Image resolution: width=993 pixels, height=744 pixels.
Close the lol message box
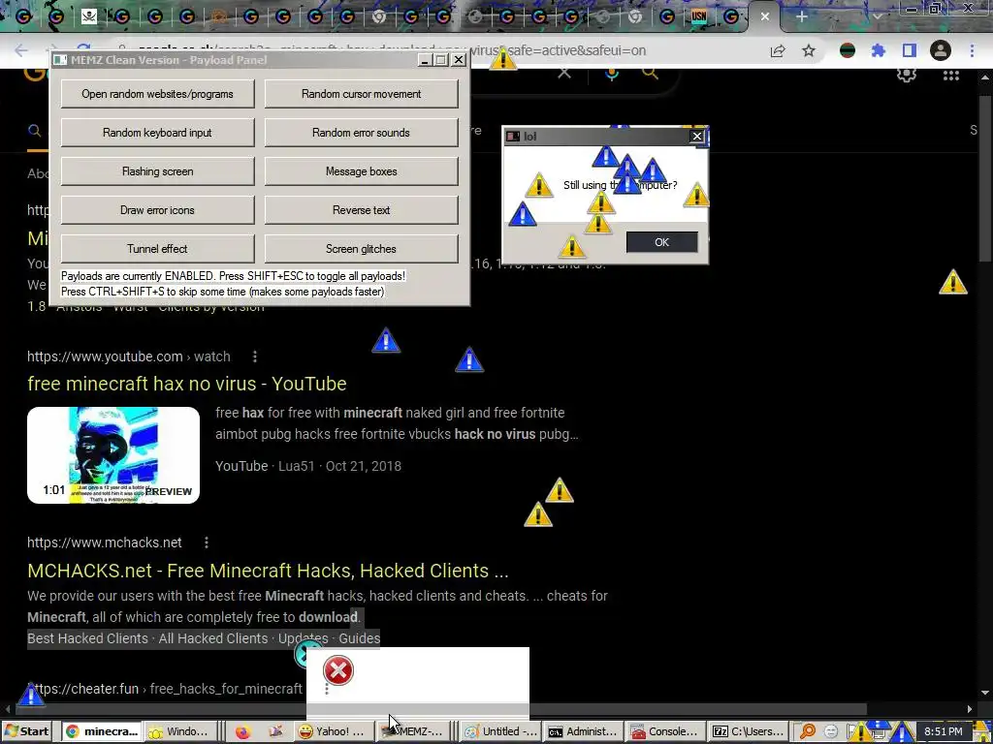(696, 136)
